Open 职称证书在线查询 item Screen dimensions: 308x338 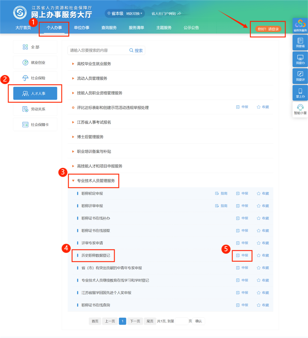(x=96, y=305)
